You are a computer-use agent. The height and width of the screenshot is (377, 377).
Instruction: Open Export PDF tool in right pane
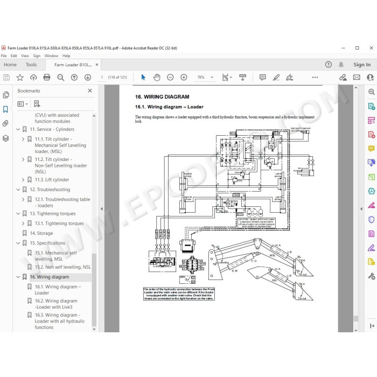371,106
